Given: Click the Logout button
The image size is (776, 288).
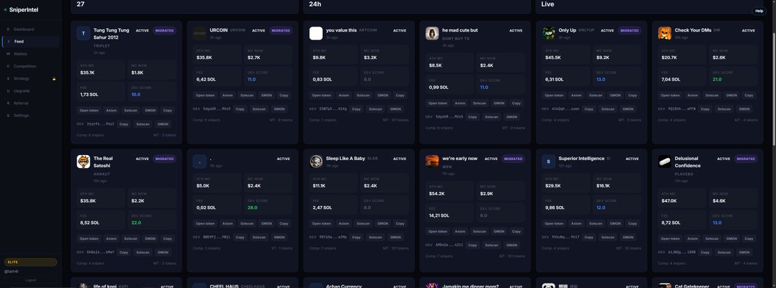Looking at the screenshot, I should tap(30, 280).
